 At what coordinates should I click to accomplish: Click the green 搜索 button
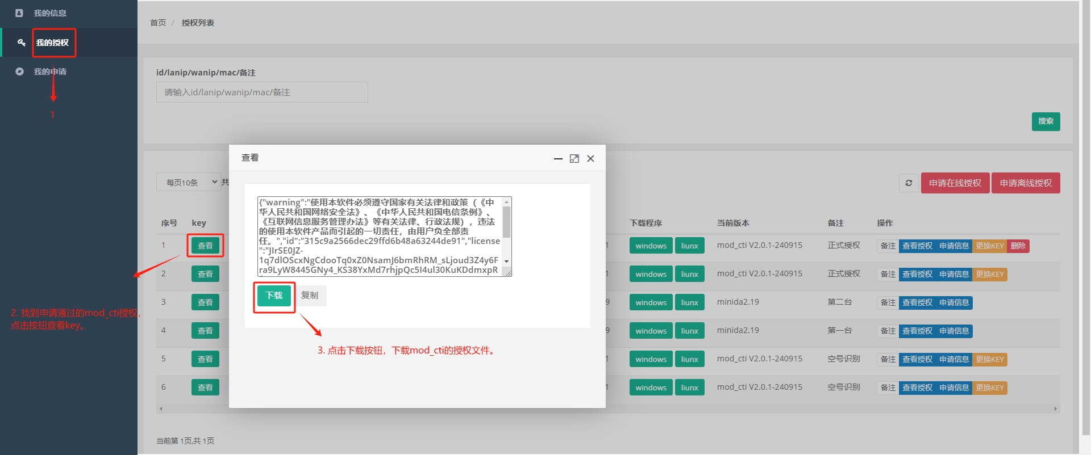coord(1046,121)
